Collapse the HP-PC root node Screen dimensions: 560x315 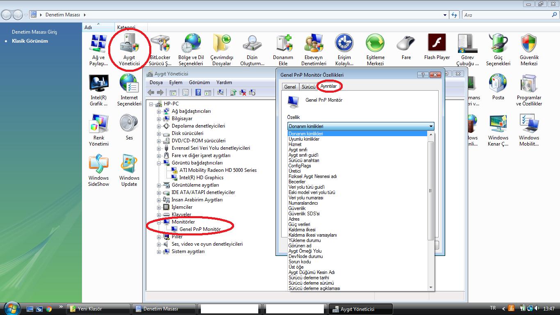(x=151, y=104)
